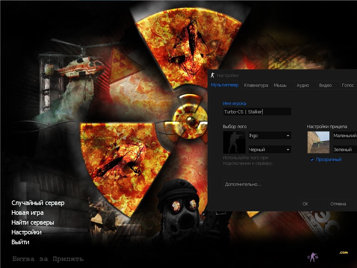Click the Имя игрока name field
This screenshot has height=268, width=357.
click(257, 112)
